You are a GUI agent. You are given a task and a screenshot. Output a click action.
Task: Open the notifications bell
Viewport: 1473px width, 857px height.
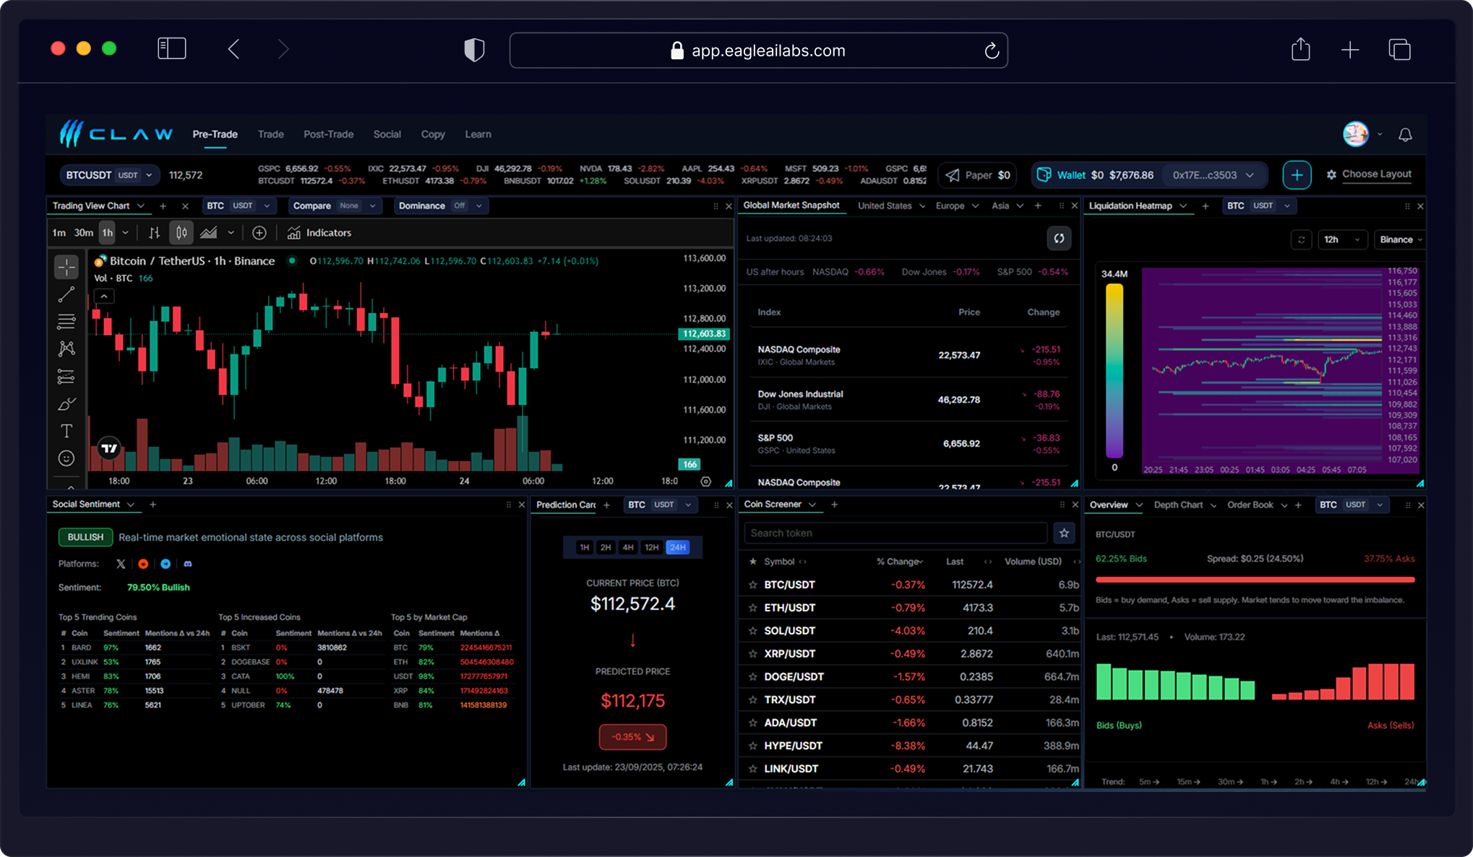[x=1405, y=134]
